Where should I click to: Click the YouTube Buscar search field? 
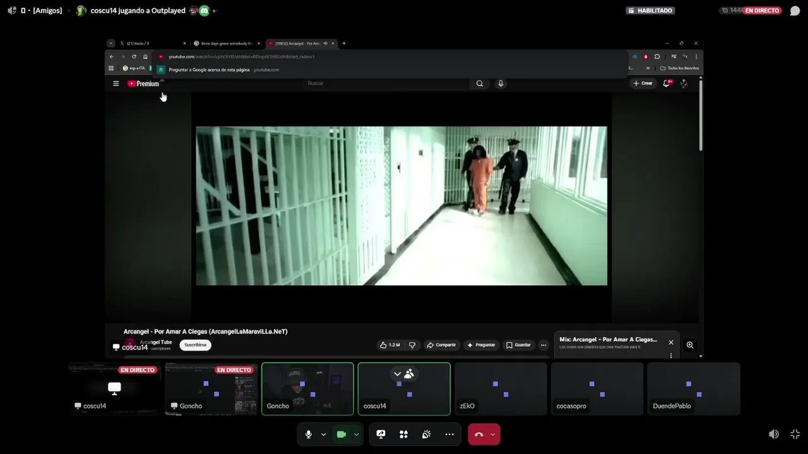(x=386, y=83)
